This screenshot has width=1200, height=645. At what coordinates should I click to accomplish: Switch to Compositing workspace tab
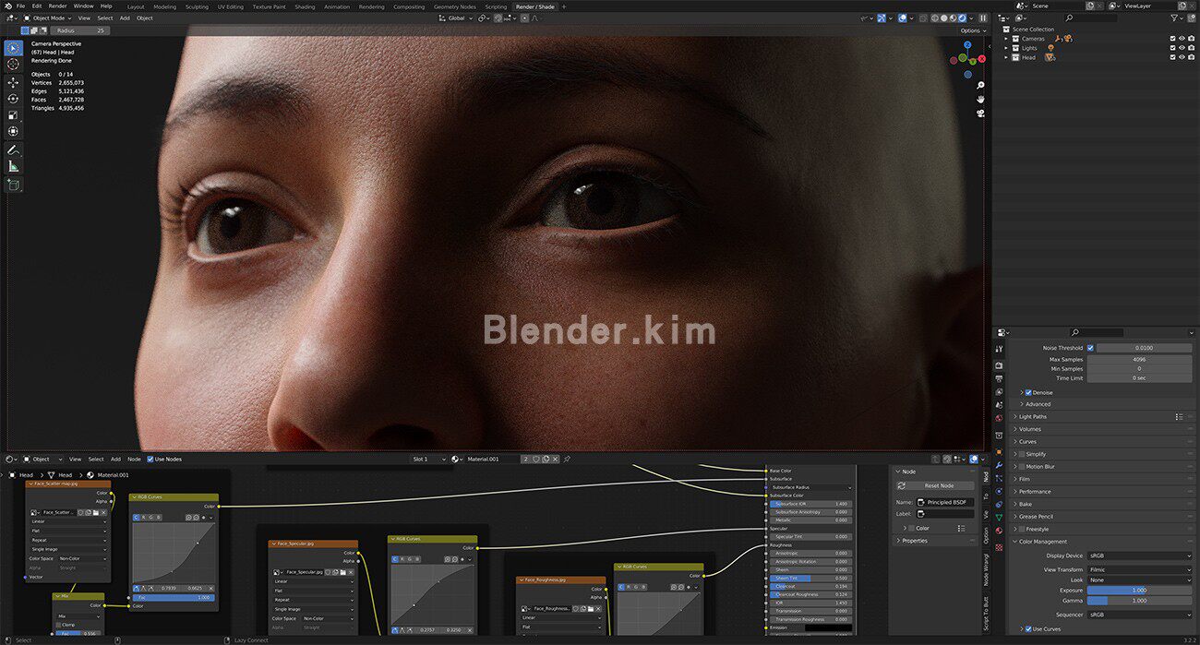[x=409, y=6]
